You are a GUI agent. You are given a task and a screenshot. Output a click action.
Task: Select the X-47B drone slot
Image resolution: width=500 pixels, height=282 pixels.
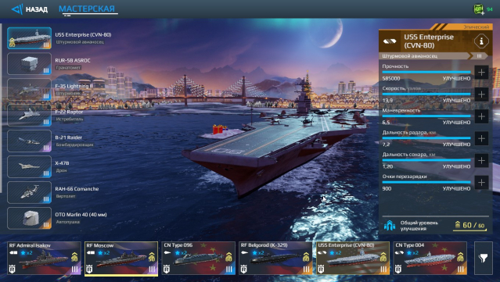pos(29,167)
